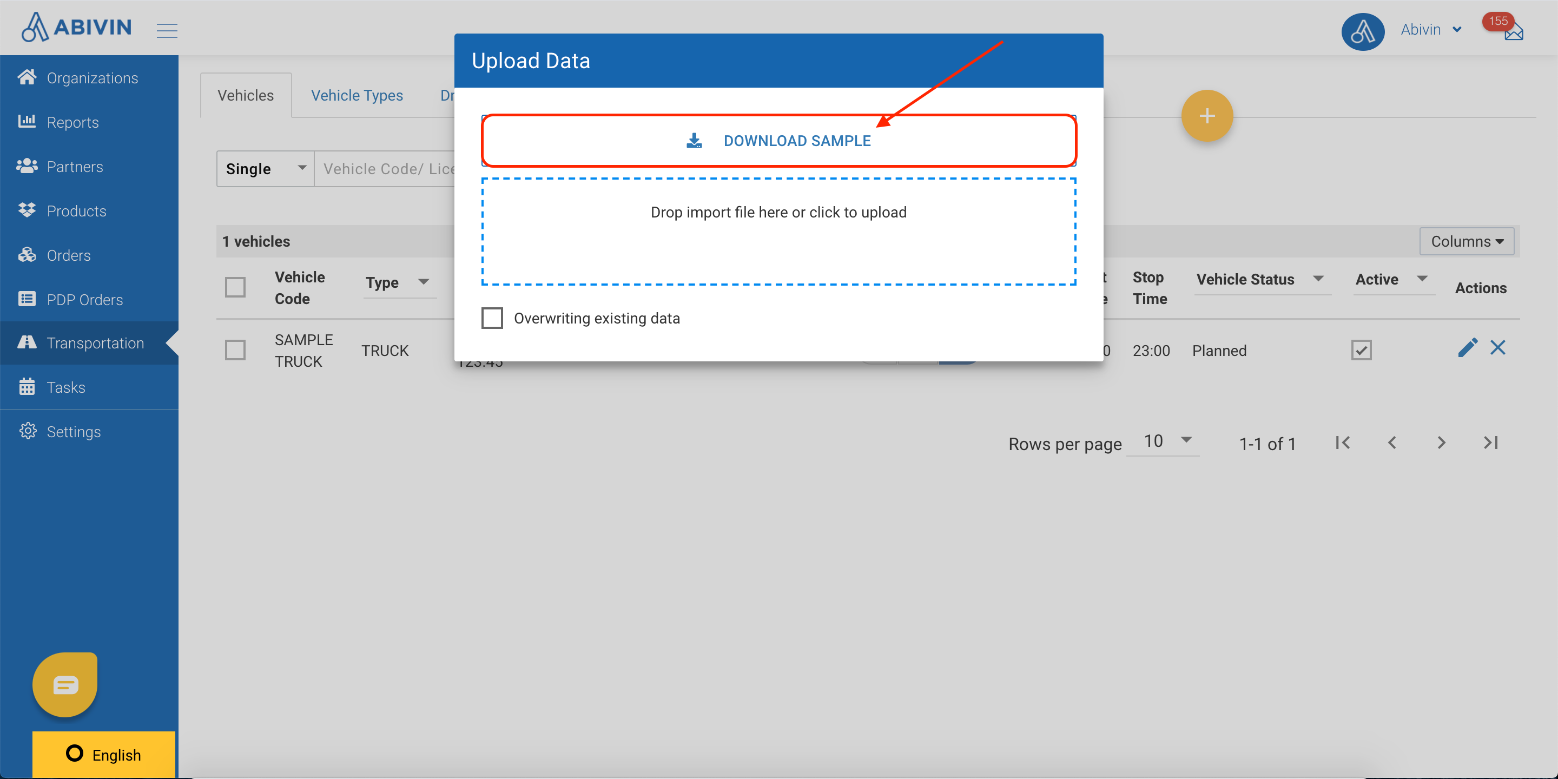Switch to the Vehicle Types tab

coord(357,96)
